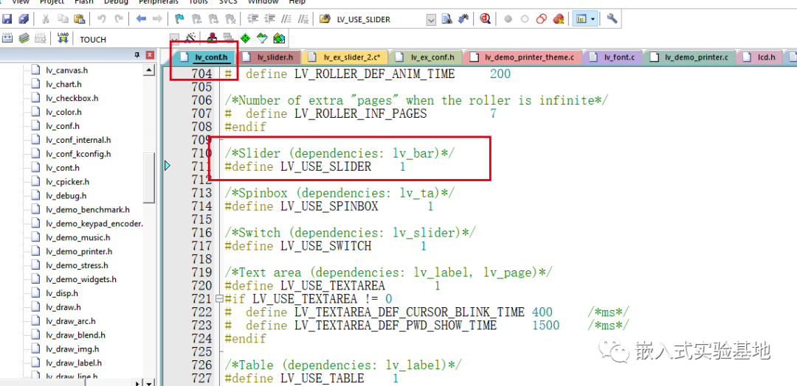Click the Find document icon
Screen dimensions: 797x386
tap(446, 19)
